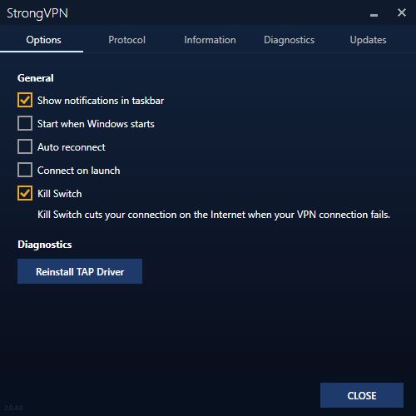Screen dimensions: 416x416
Task: Minimize the StrongVPN window
Action: (374, 15)
